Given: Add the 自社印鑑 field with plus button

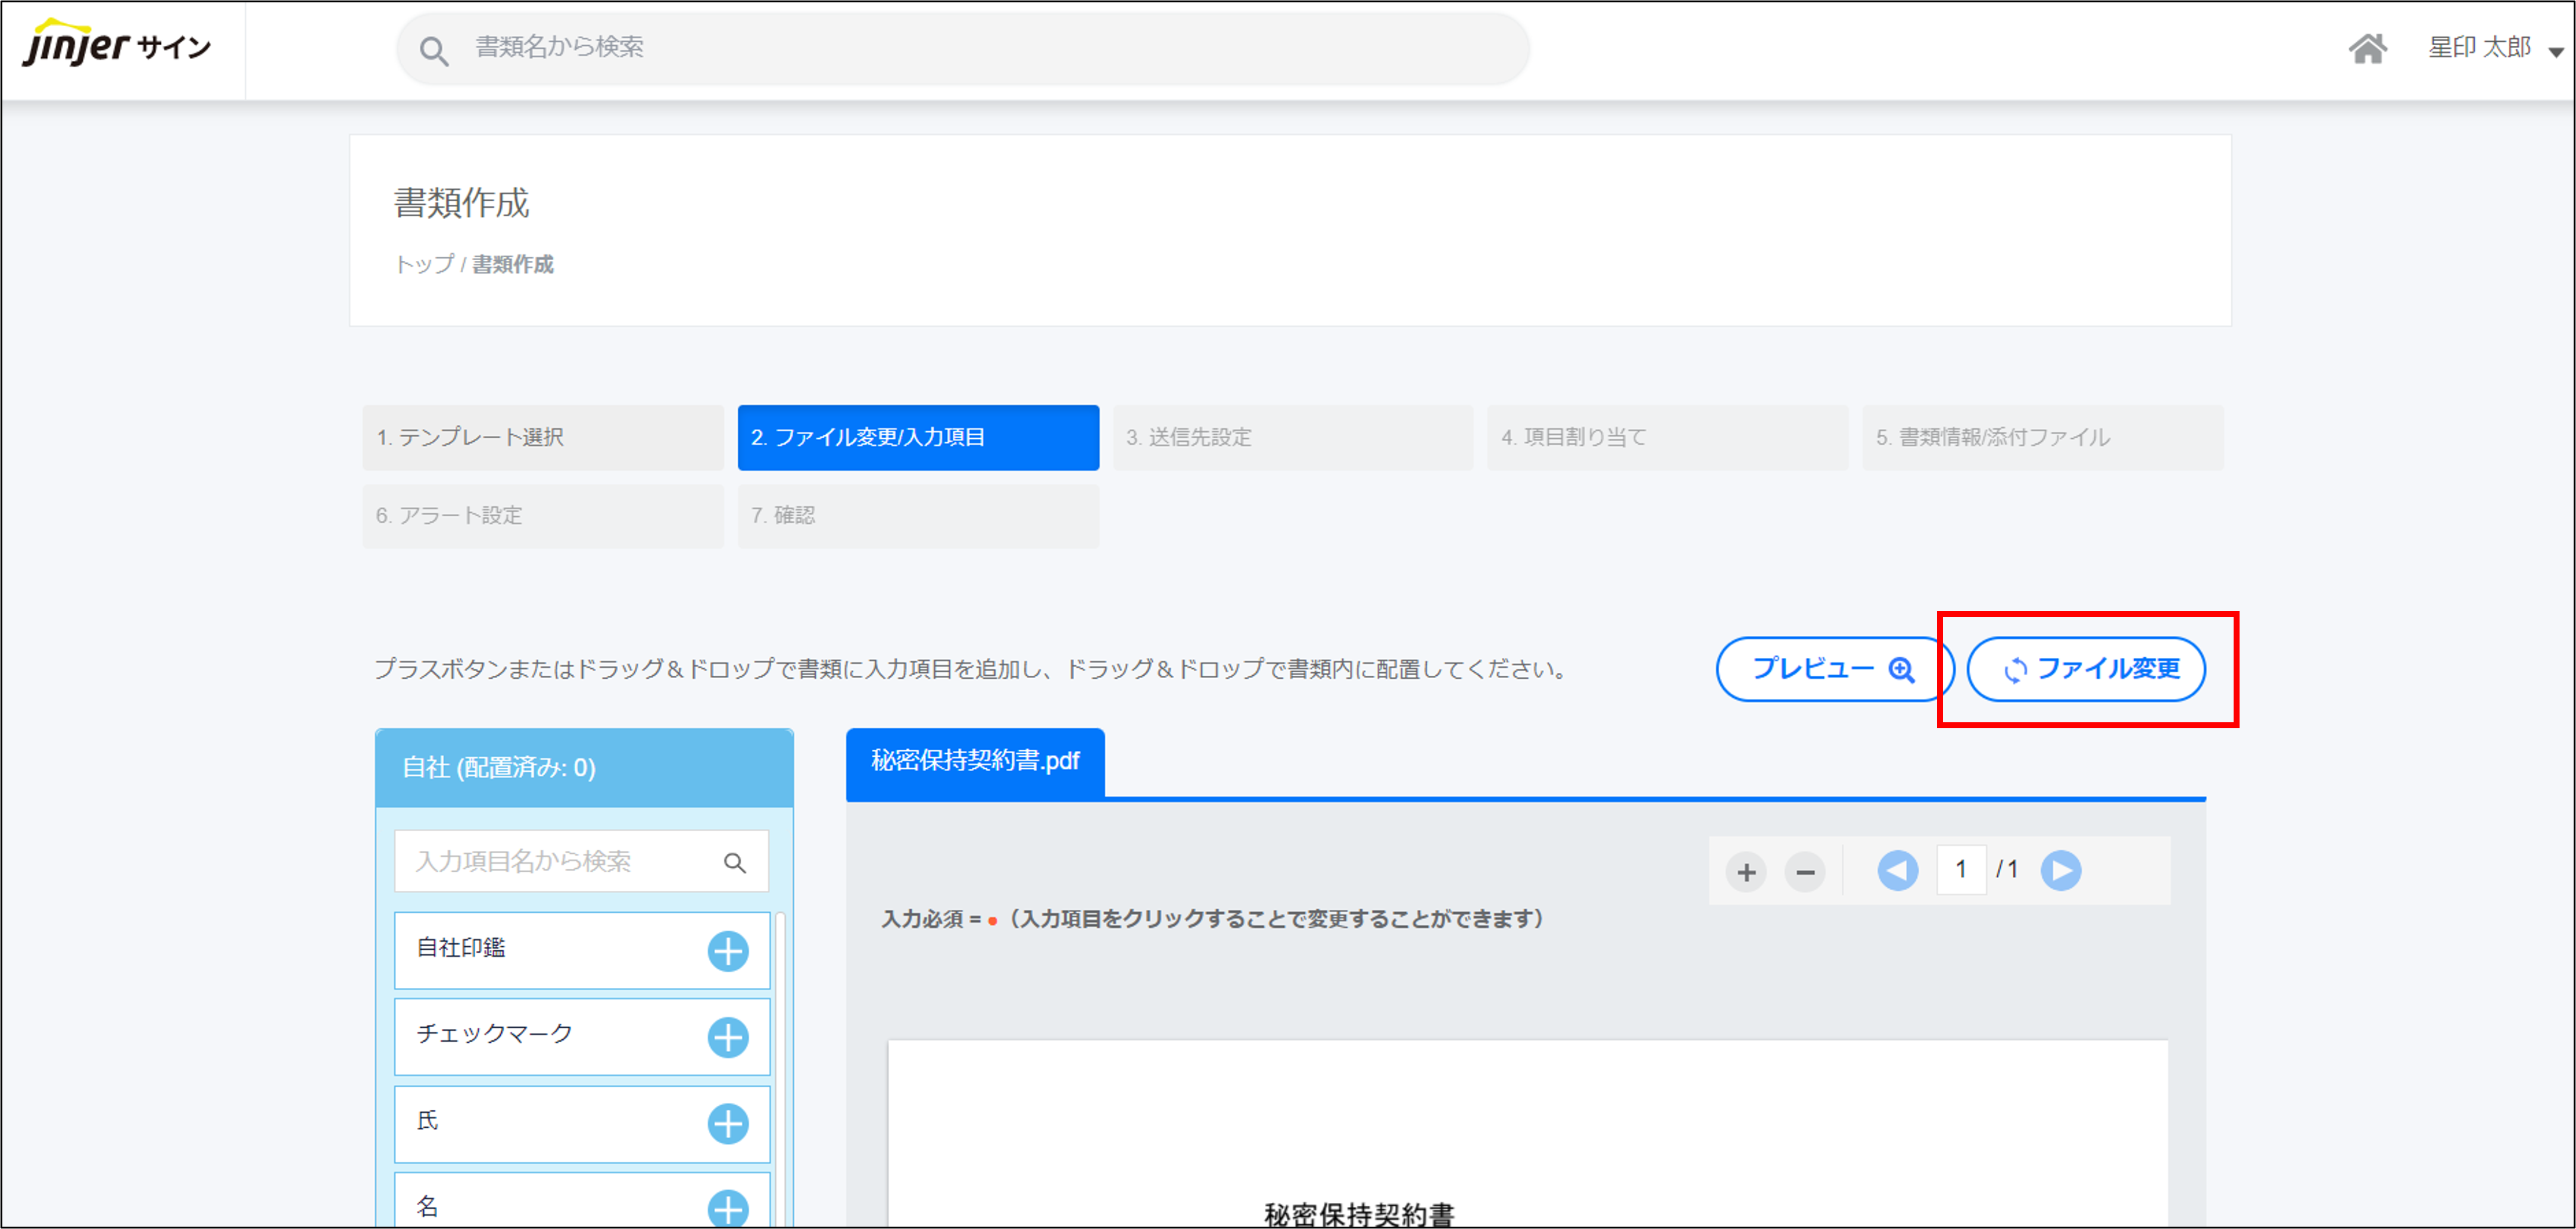Looking at the screenshot, I should coord(727,950).
